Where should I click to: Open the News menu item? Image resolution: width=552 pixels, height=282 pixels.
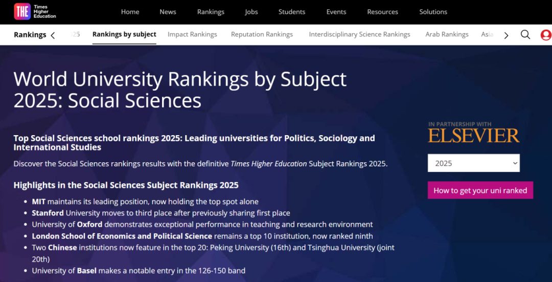click(x=168, y=12)
